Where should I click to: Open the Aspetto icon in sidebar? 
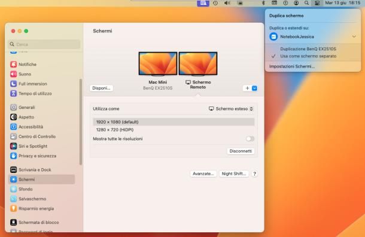[14, 117]
